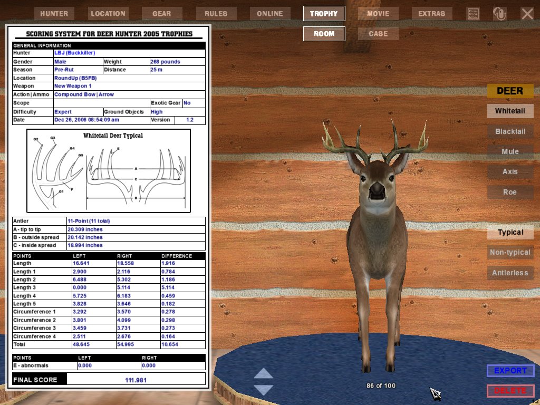Open the options checklist icon
This screenshot has height=405, width=540.
coord(473,14)
